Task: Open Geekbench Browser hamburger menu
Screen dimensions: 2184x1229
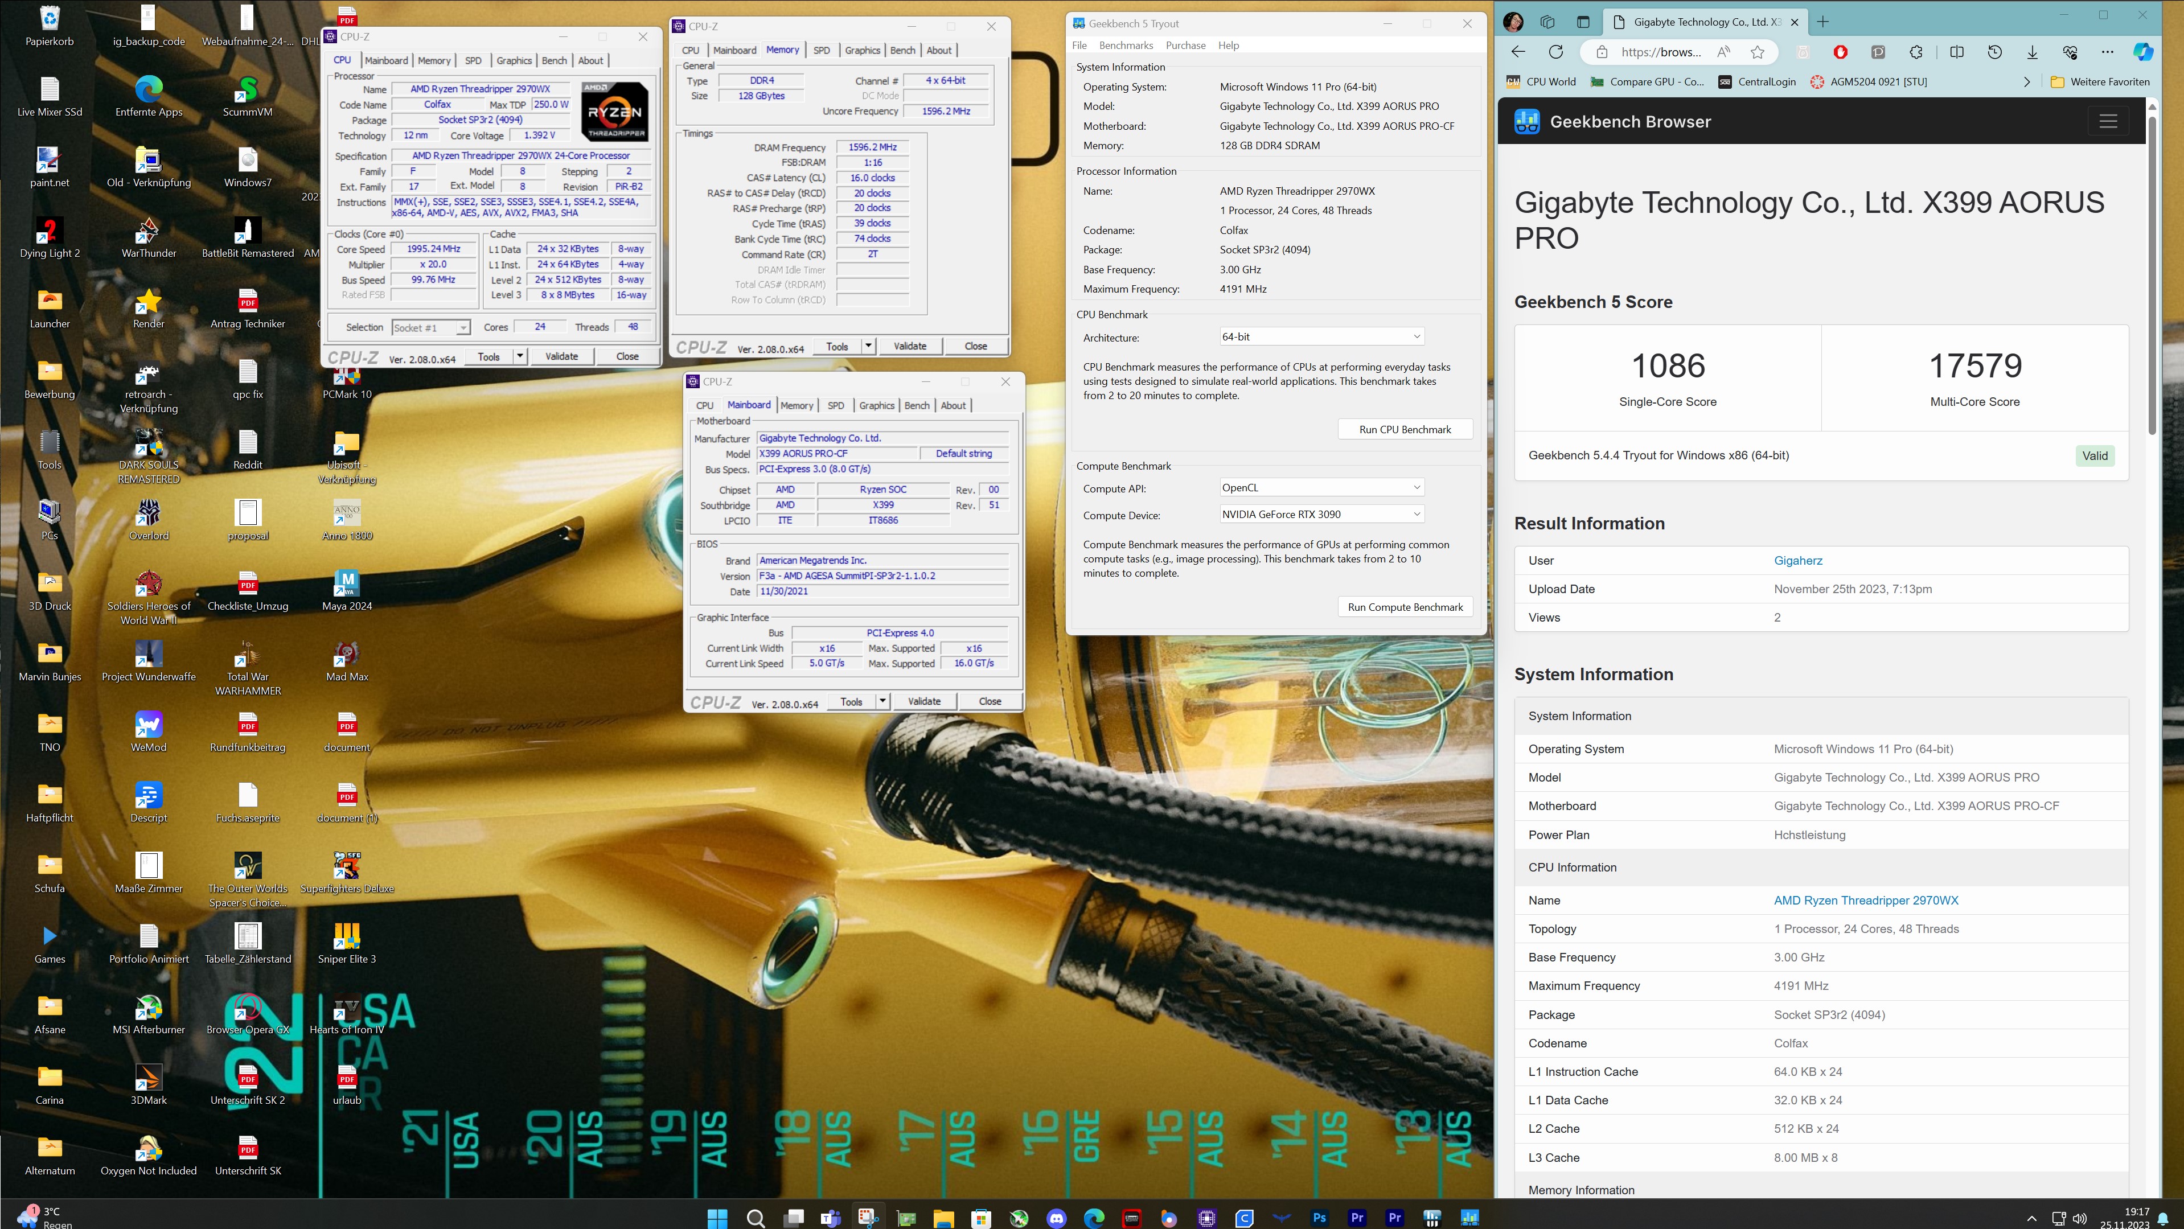Action: point(2108,121)
